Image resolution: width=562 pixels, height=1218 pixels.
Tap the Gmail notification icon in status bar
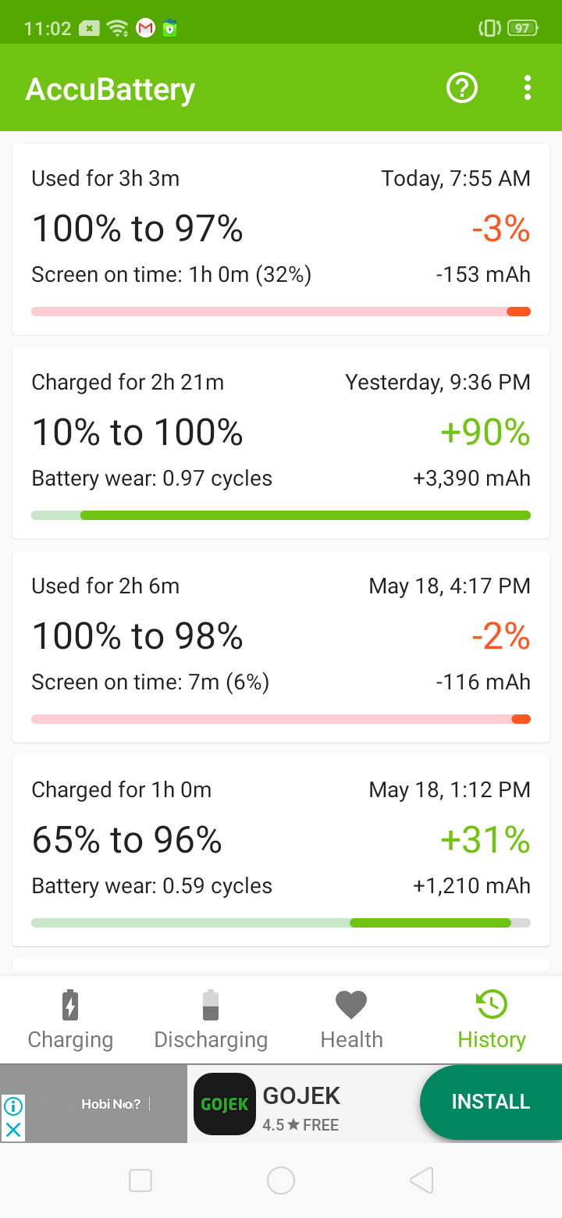click(145, 29)
